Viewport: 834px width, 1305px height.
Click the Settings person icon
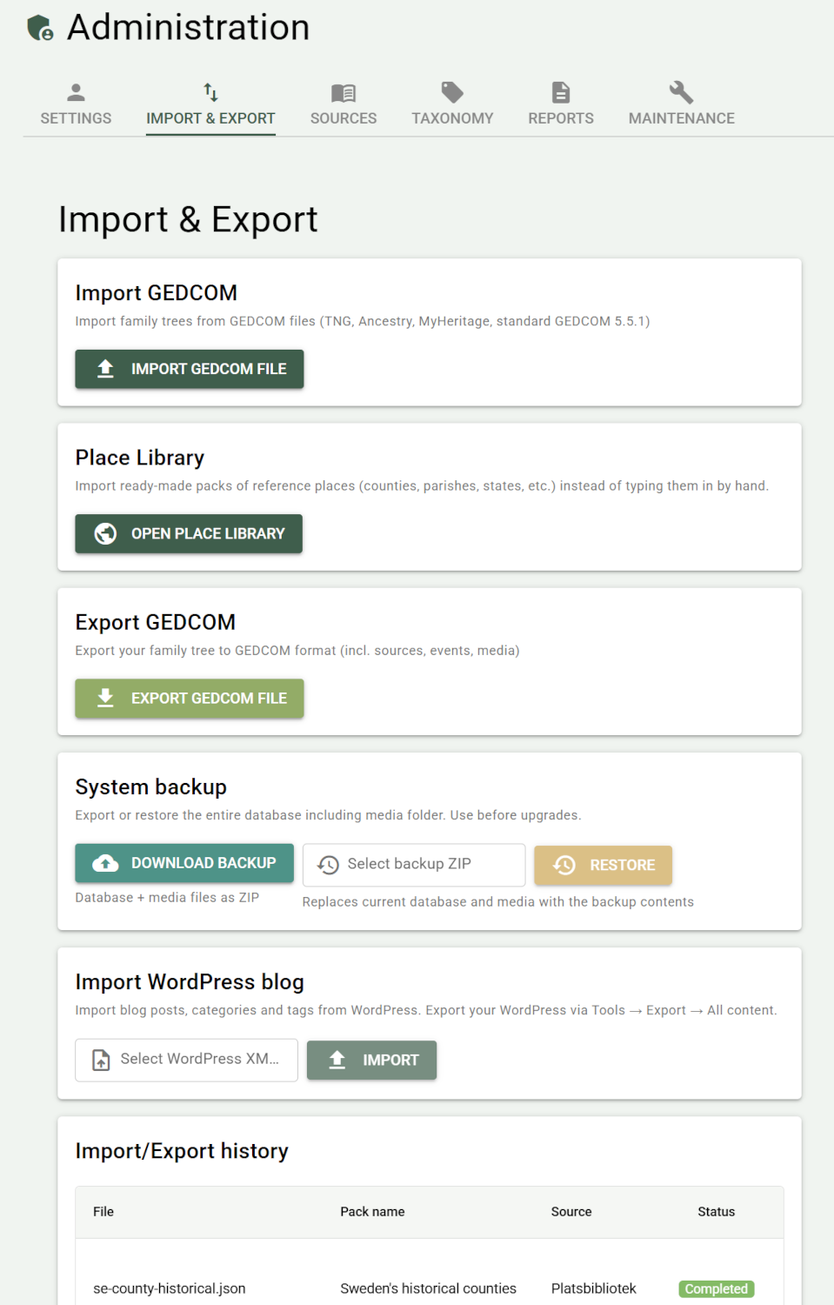(76, 92)
